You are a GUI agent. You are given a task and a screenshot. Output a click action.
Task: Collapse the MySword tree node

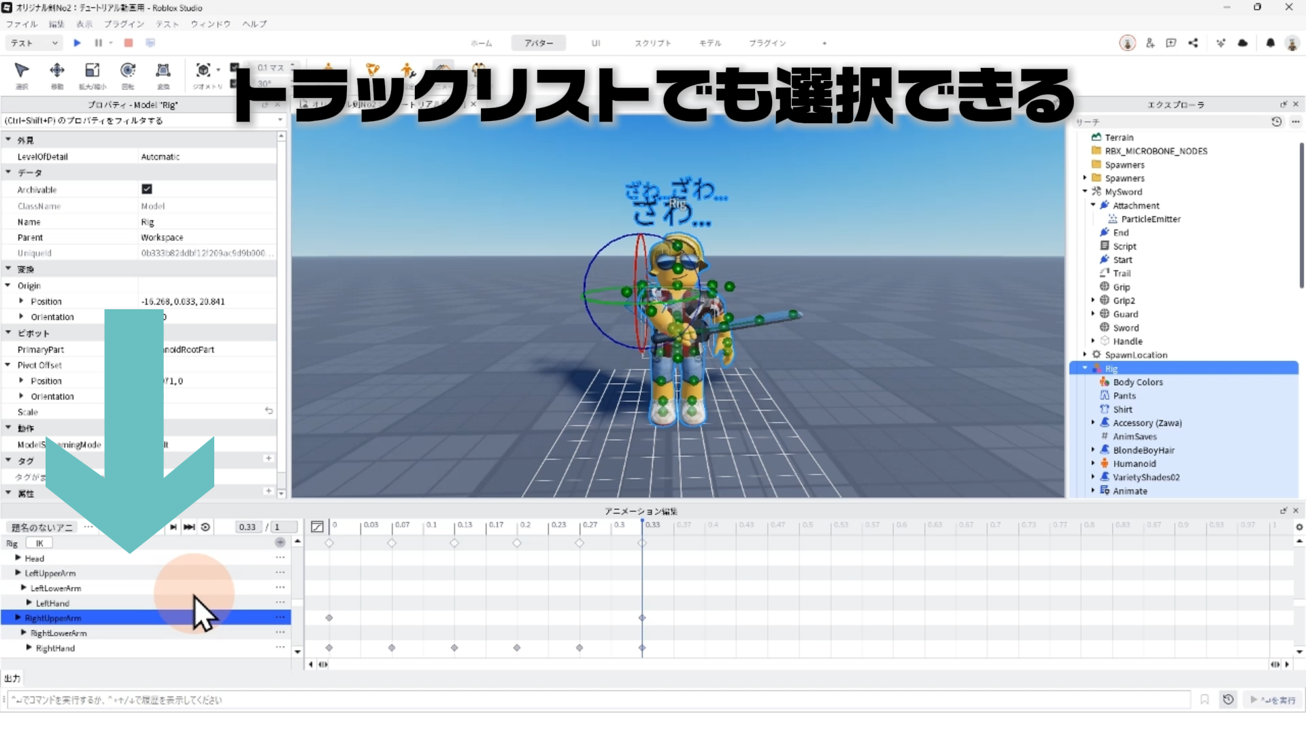coord(1085,192)
